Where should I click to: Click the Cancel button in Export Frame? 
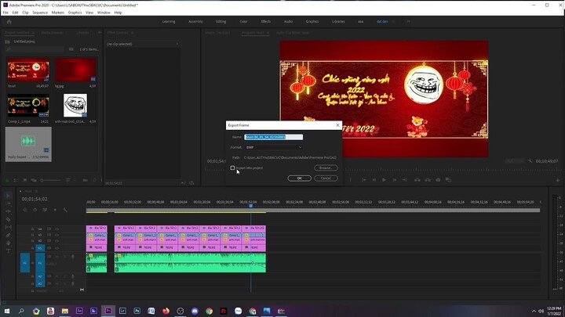[x=325, y=178]
